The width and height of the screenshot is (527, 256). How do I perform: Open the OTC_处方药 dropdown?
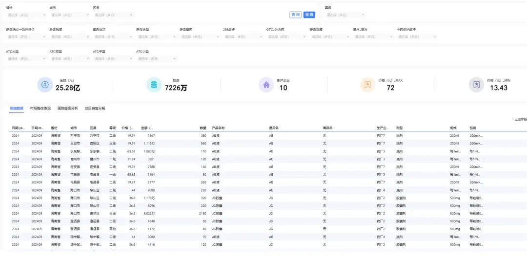[x=287, y=37]
